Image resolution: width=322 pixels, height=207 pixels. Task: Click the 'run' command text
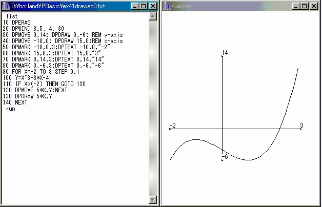tap(10, 109)
